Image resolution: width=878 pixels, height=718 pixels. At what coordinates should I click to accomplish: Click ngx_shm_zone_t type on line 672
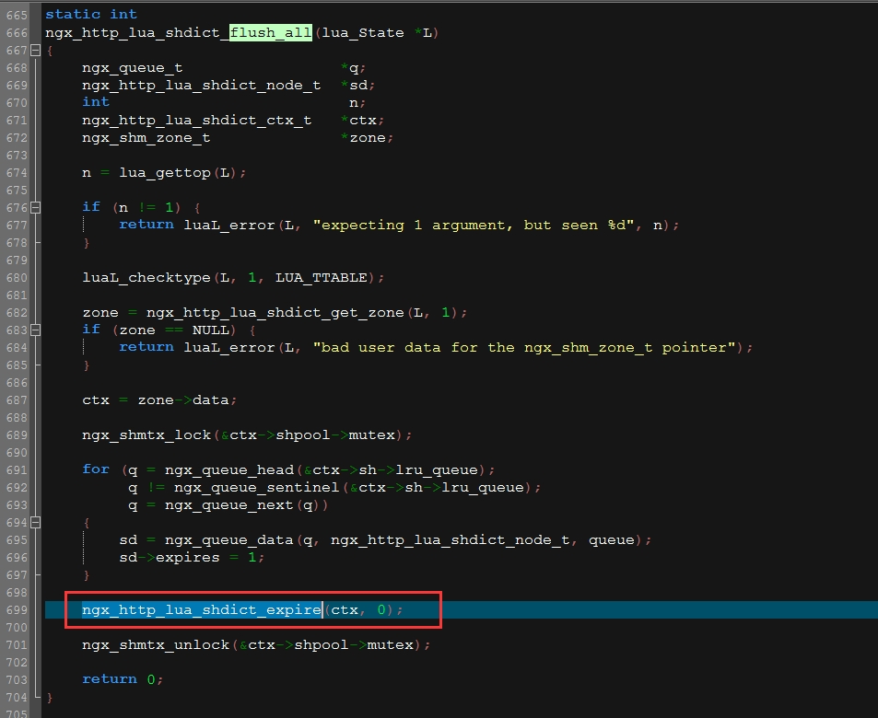coord(146,138)
